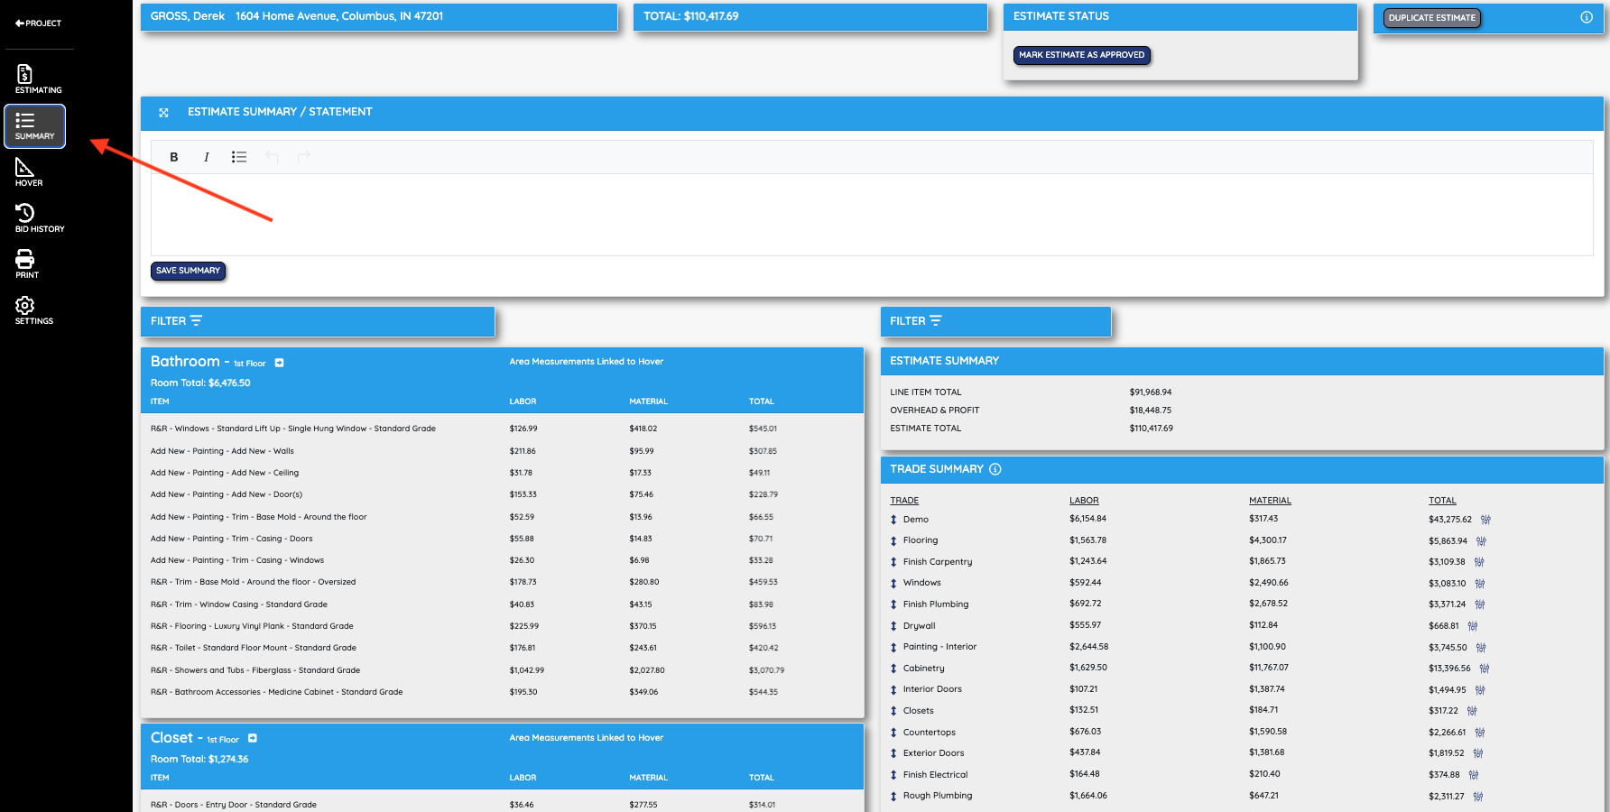The height and width of the screenshot is (812, 1610).
Task: Open adjustment sliders for Drywall total
Action: coord(1473,626)
